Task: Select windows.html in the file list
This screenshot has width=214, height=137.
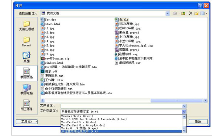Action: 52,63
